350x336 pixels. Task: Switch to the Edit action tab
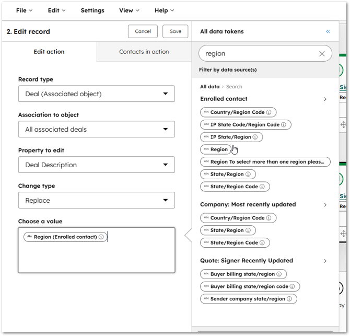(x=49, y=52)
